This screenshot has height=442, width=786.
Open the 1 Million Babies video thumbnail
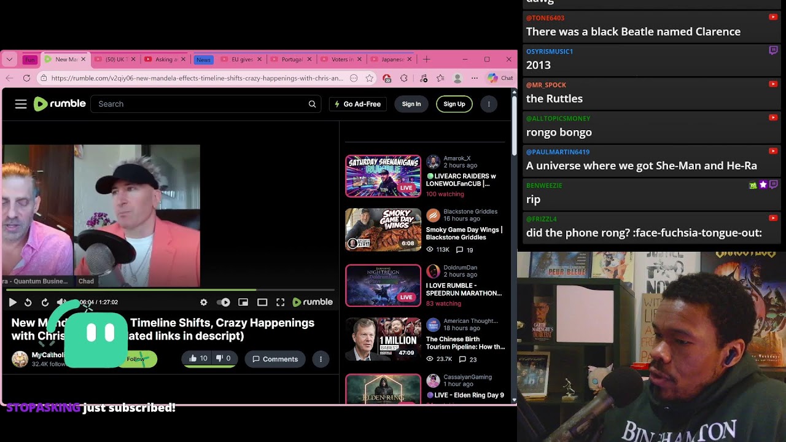click(383, 339)
